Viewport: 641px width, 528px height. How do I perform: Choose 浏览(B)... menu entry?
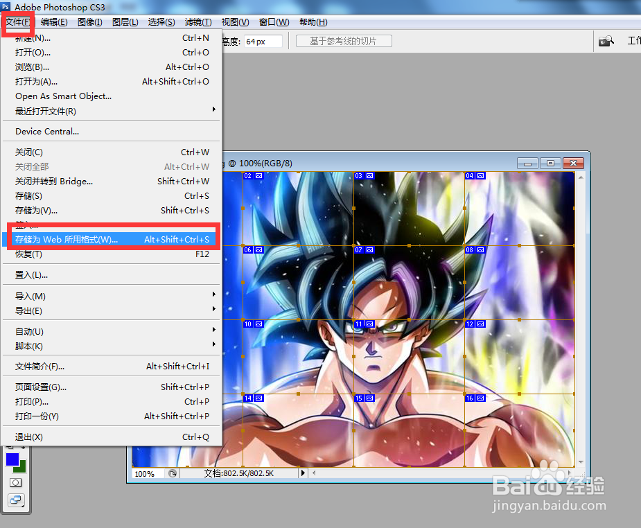[112, 67]
